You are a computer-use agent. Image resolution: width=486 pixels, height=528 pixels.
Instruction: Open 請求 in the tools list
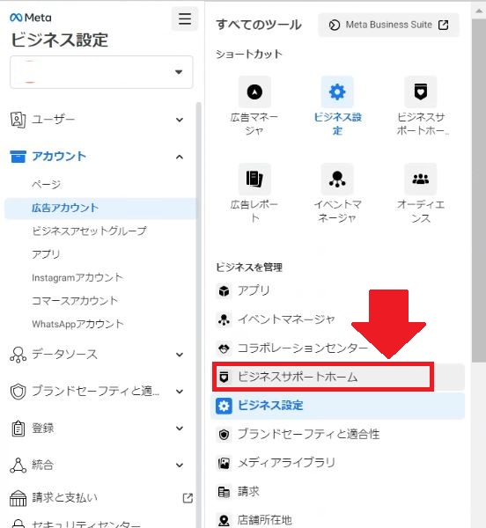pyautogui.click(x=249, y=492)
